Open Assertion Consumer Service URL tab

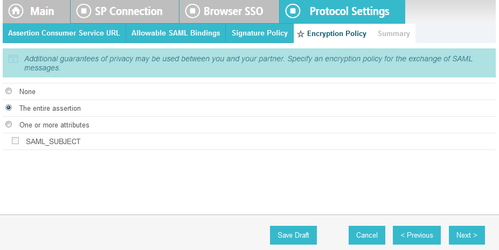click(x=64, y=33)
